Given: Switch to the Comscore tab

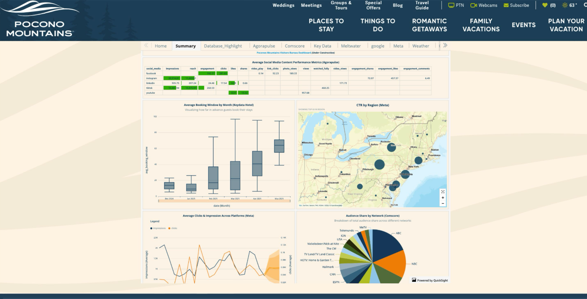Looking at the screenshot, I should pyautogui.click(x=295, y=46).
